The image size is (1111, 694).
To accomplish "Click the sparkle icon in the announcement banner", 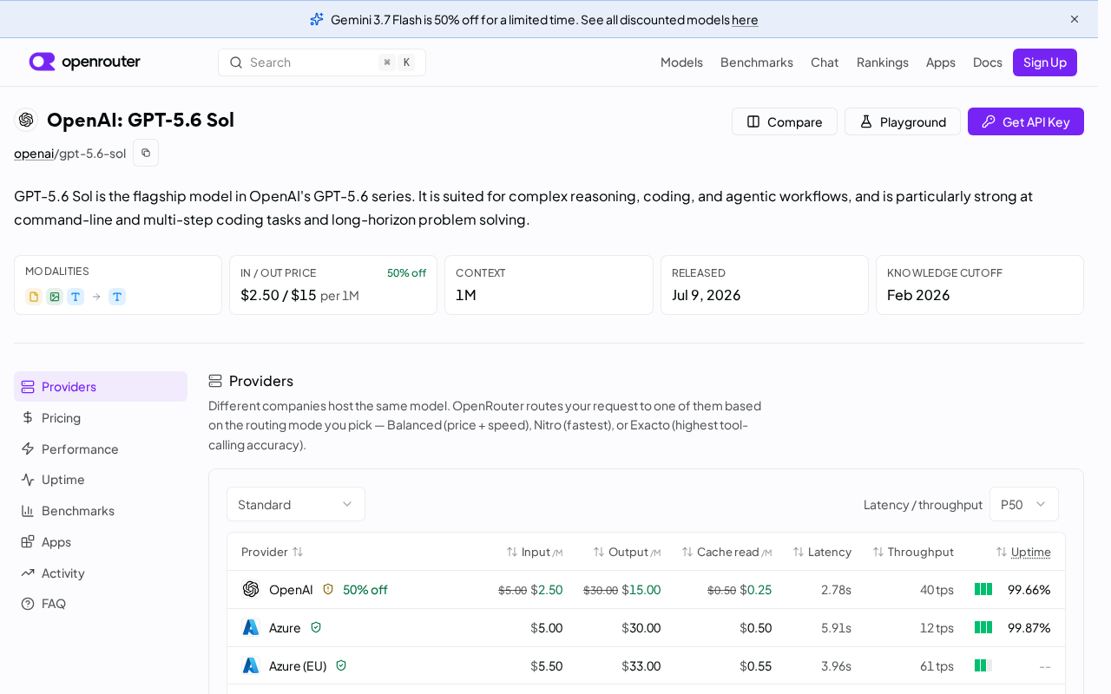I will click(317, 19).
